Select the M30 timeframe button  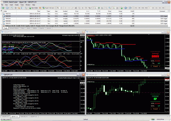pyautogui.click(x=146, y=8)
